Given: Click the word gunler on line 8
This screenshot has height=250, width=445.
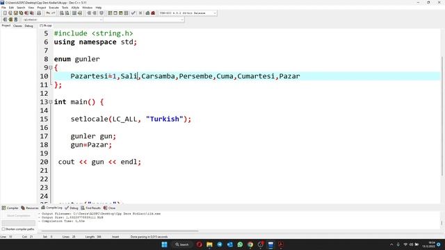Looking at the screenshot, I should [87, 59].
